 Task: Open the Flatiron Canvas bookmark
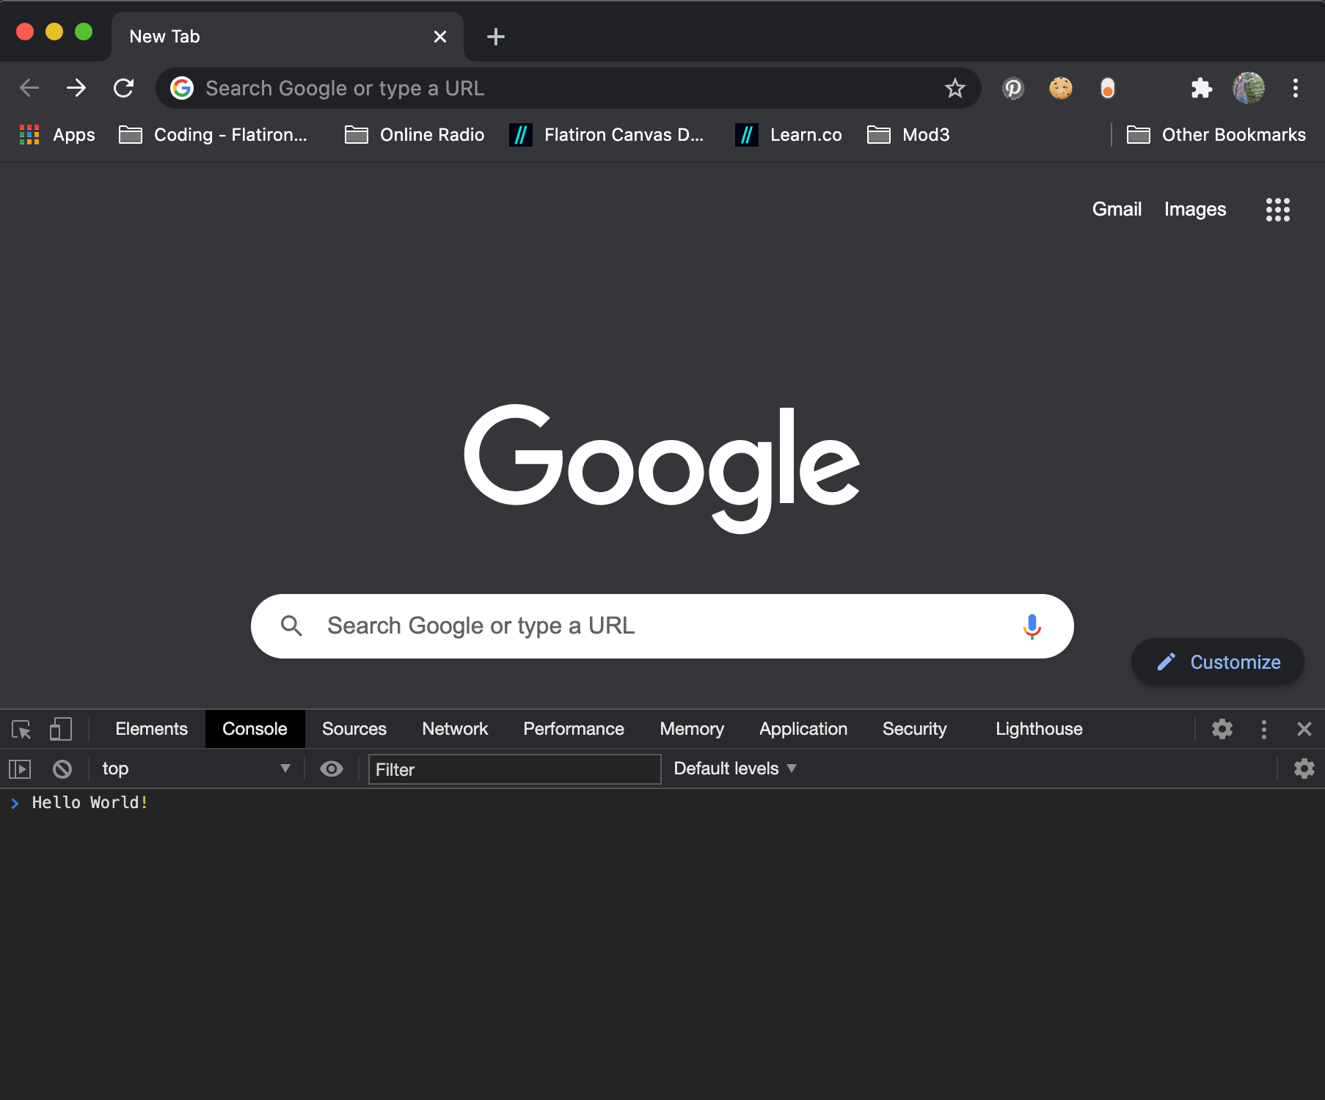607,135
